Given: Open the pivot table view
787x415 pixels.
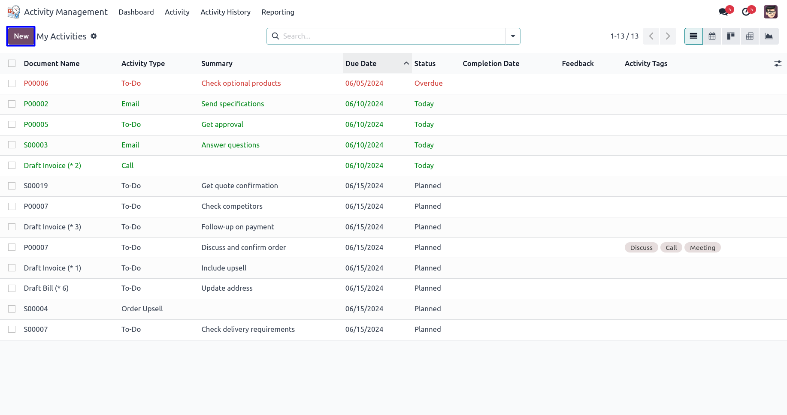Looking at the screenshot, I should [x=750, y=36].
